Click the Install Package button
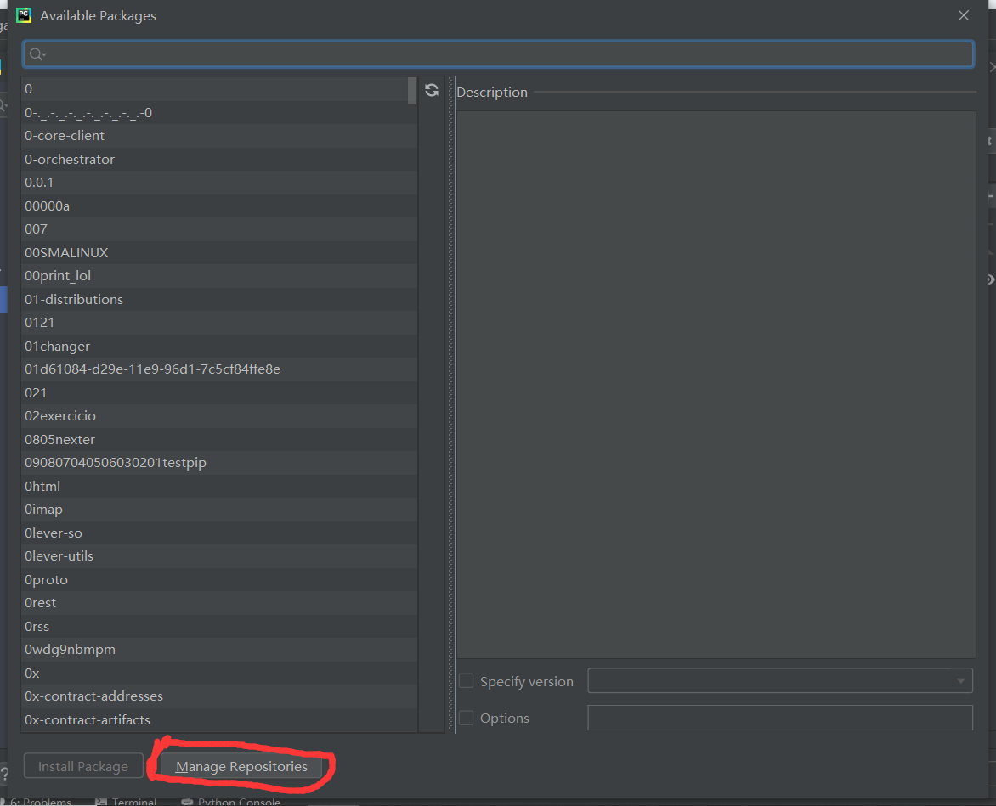996x806 pixels. 83,767
